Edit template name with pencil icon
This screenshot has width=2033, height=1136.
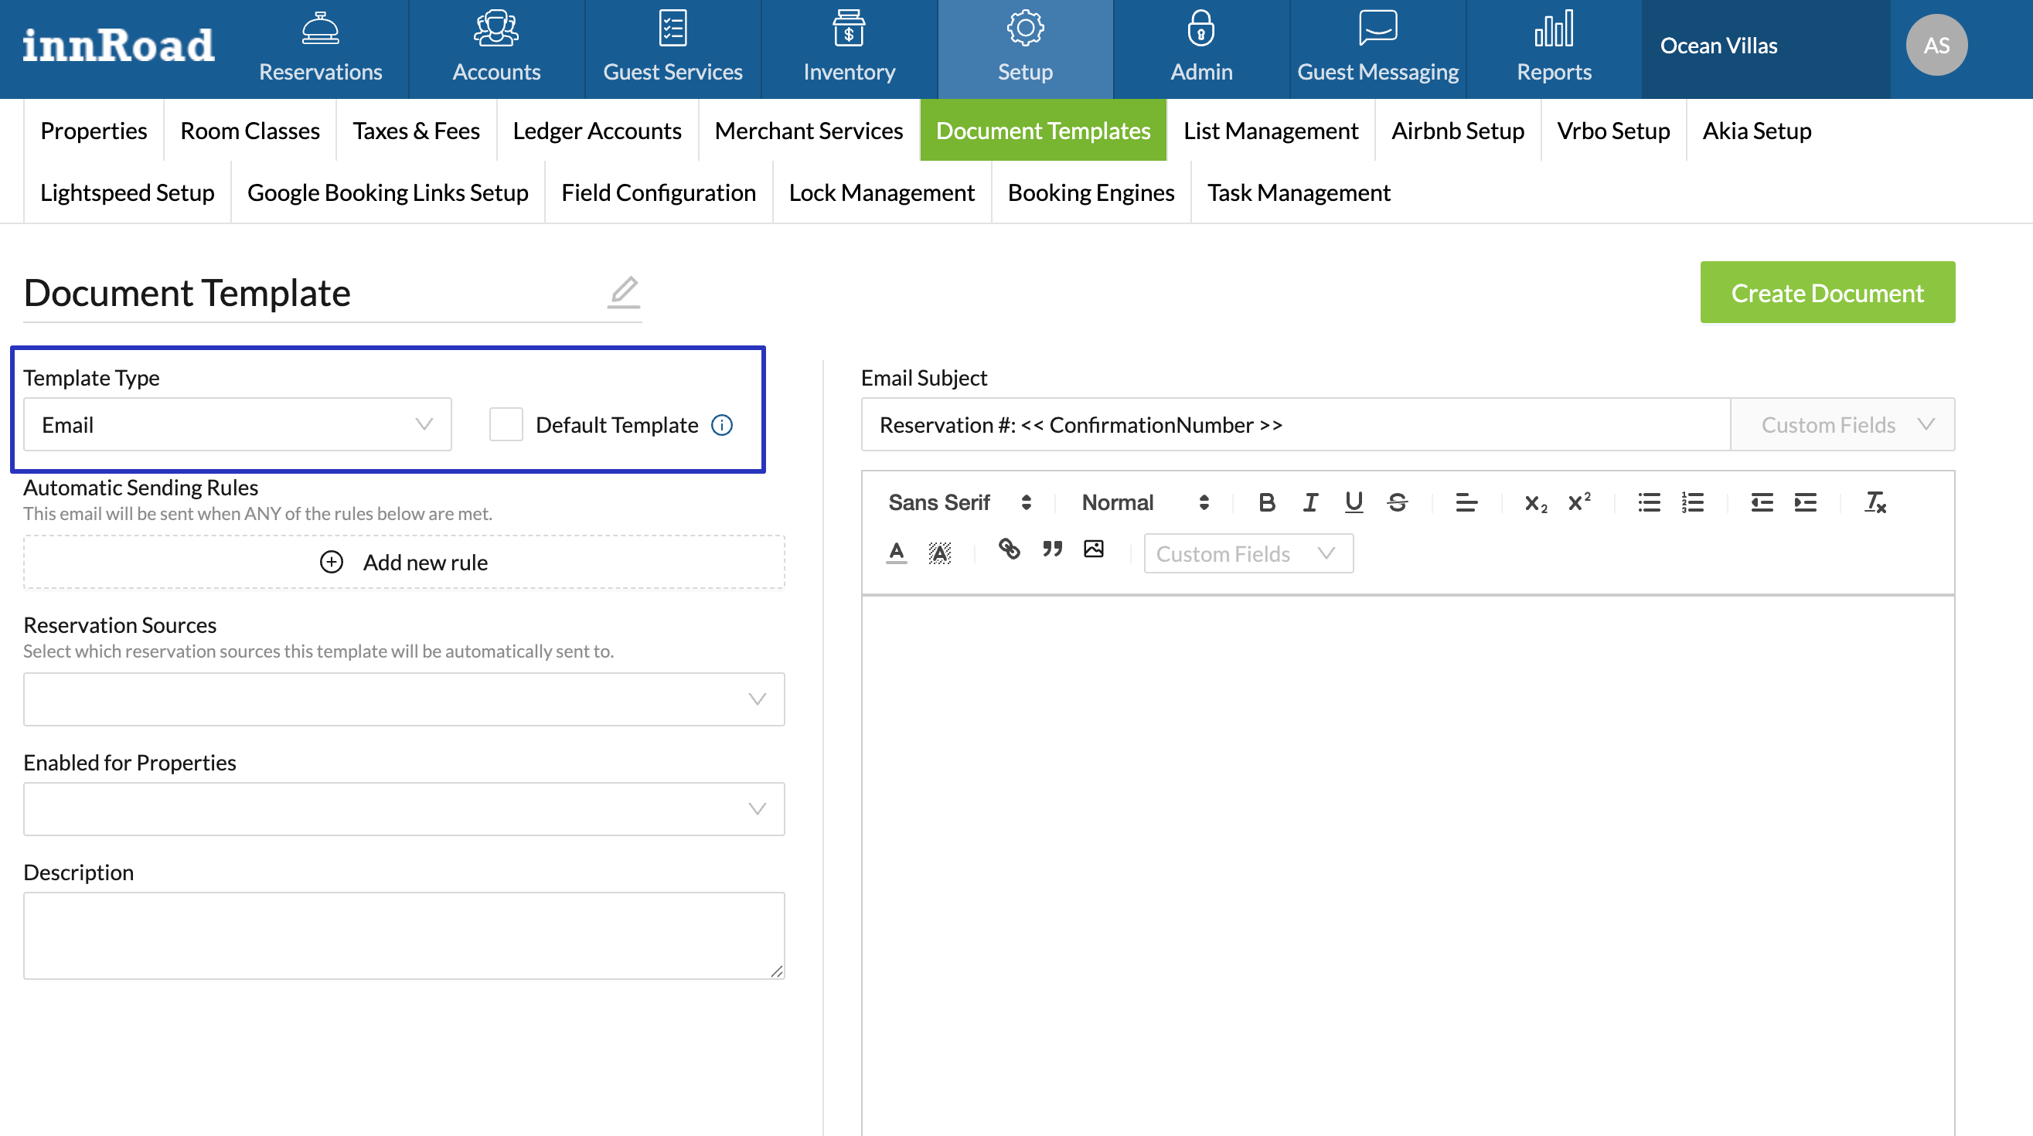pyautogui.click(x=624, y=292)
